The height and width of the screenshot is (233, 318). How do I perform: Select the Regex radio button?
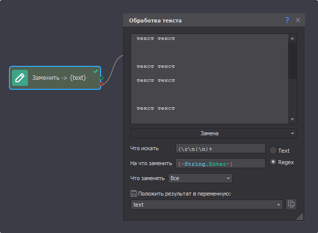coord(273,162)
